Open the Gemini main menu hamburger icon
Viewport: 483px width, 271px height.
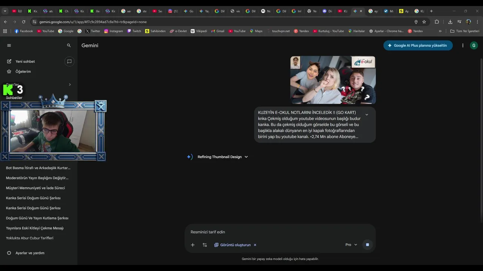[9, 46]
